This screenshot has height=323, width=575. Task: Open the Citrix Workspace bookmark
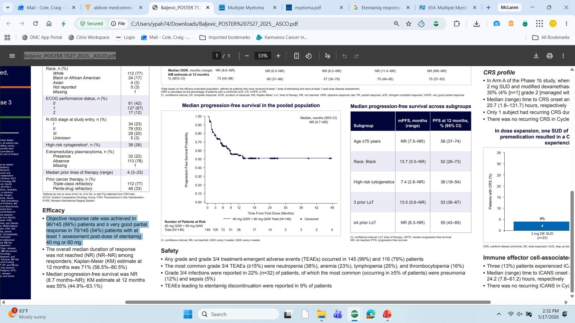pyautogui.click(x=89, y=37)
